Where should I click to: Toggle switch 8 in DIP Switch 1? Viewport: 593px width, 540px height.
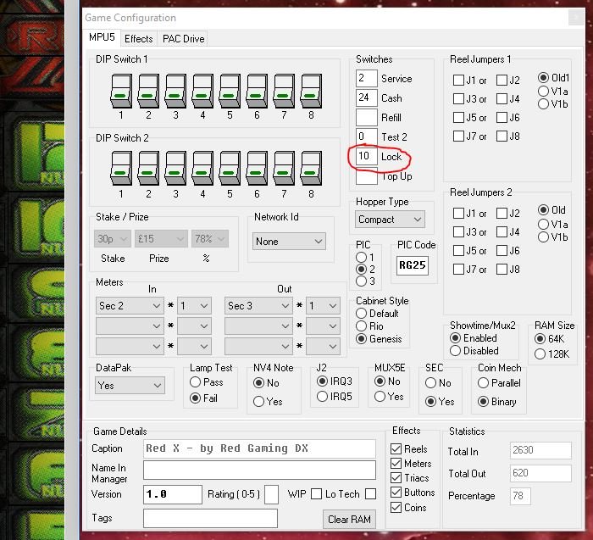click(311, 92)
